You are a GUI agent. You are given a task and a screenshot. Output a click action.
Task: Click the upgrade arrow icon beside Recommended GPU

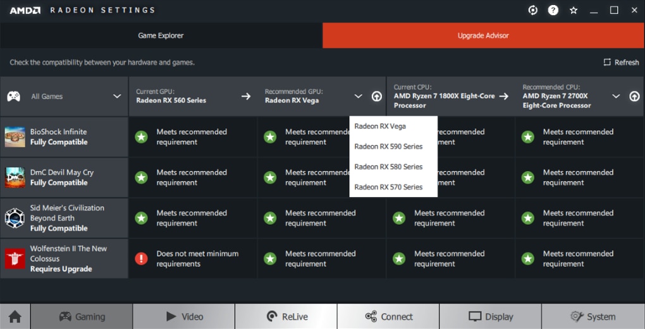click(x=377, y=96)
